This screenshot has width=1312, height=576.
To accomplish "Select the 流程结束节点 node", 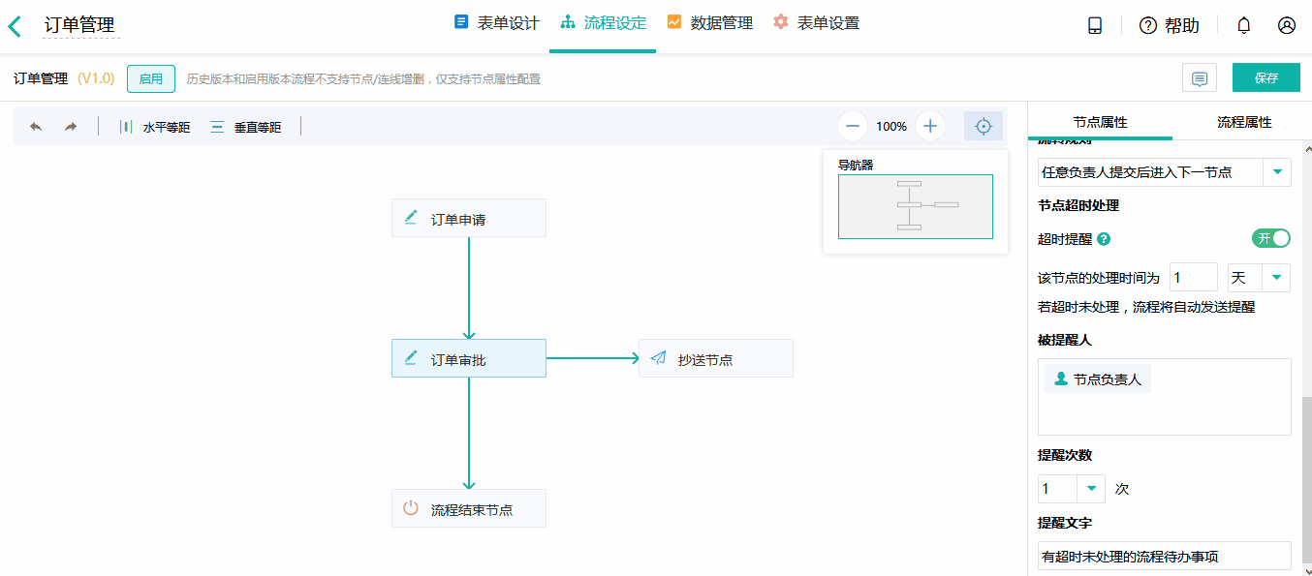I will [469, 508].
